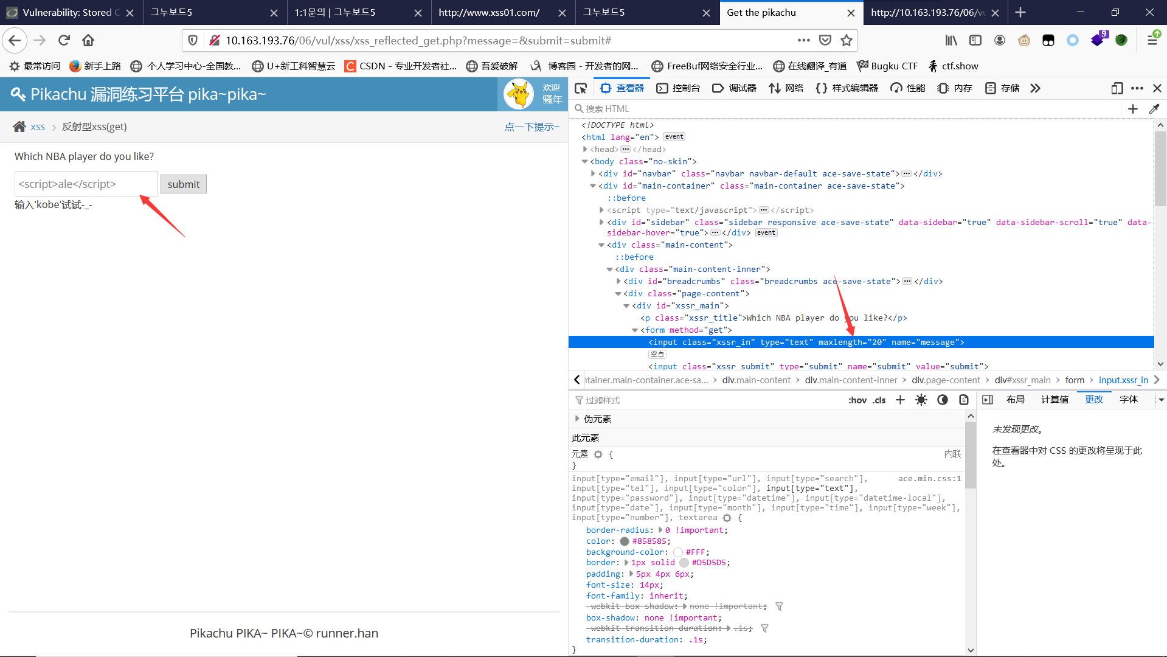
Task: Switch to the 计算值 computed sidebar tab
Action: click(x=1055, y=400)
